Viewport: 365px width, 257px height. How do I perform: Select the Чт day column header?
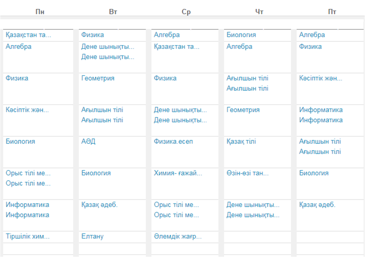[259, 12]
